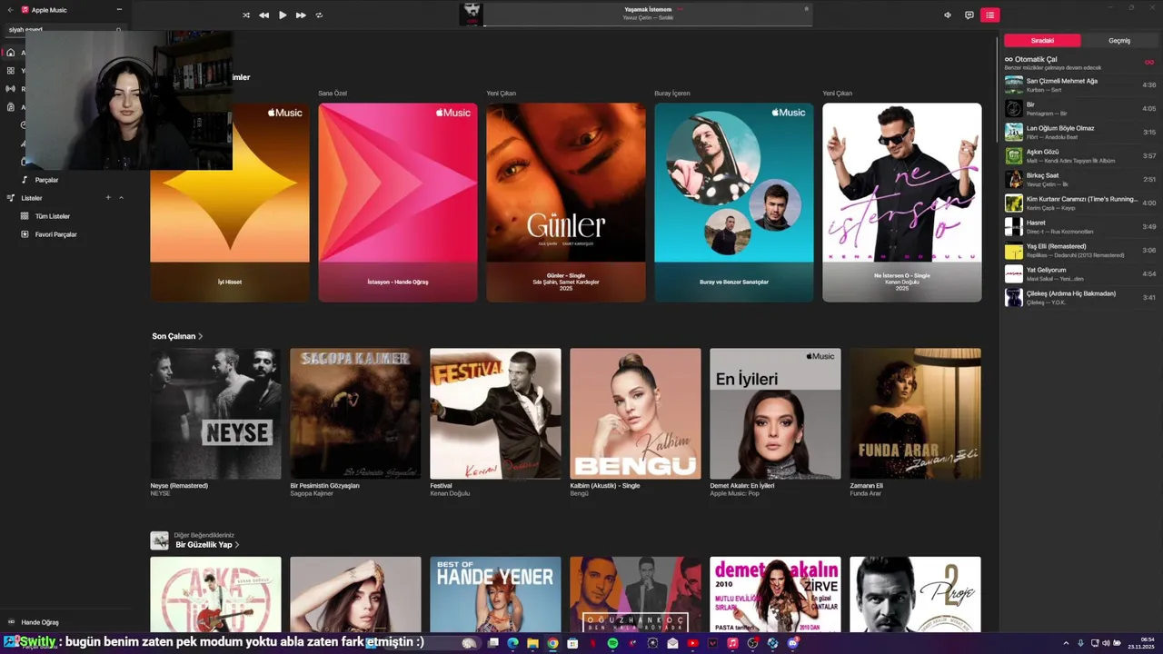1163x654 pixels.
Task: Switch to the Geçmiş tab
Action: coord(1119,41)
